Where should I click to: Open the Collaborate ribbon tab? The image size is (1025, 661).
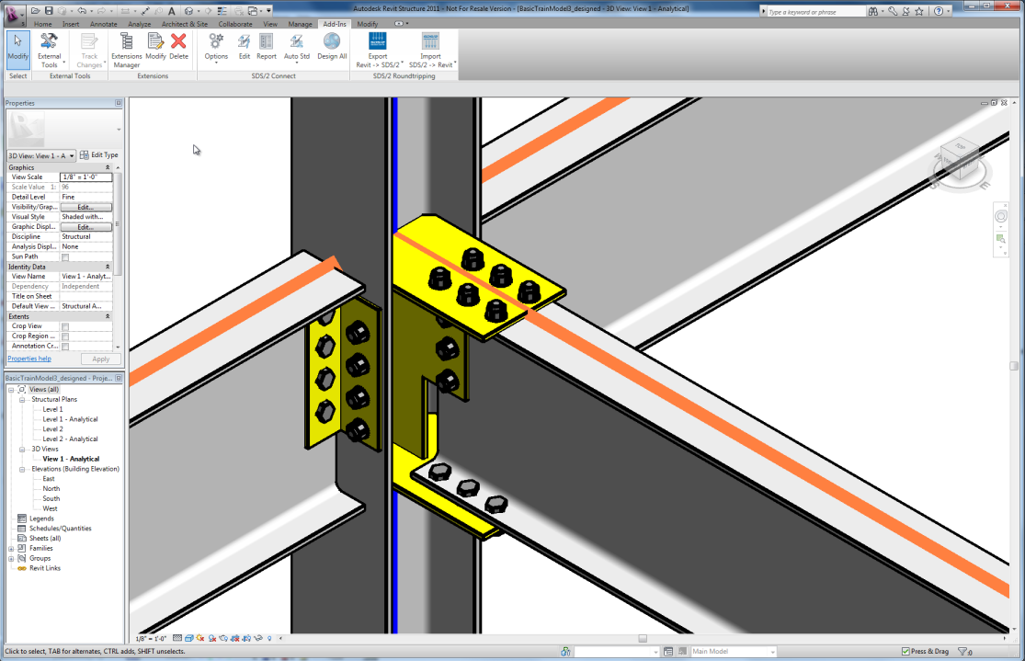point(235,24)
